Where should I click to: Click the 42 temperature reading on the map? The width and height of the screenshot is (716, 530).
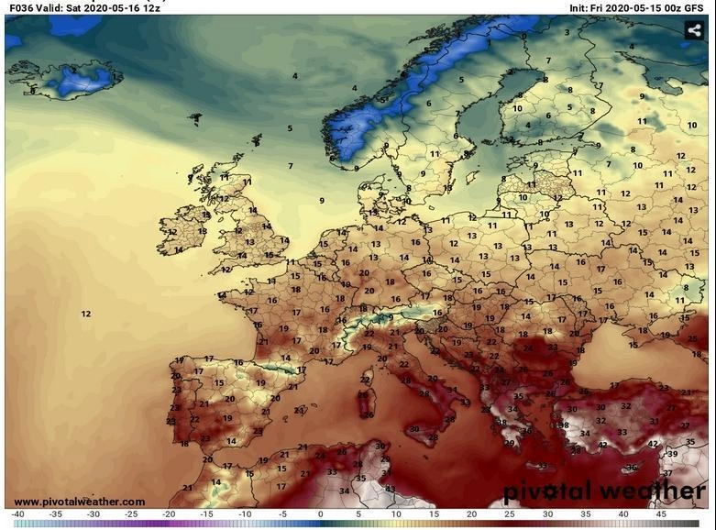click(653, 443)
